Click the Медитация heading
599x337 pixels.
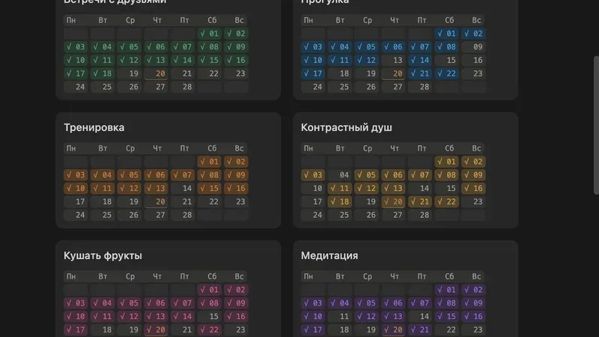coord(329,256)
